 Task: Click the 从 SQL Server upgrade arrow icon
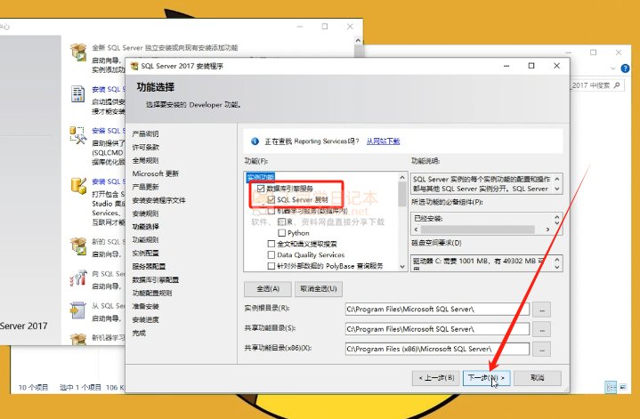click(x=78, y=310)
